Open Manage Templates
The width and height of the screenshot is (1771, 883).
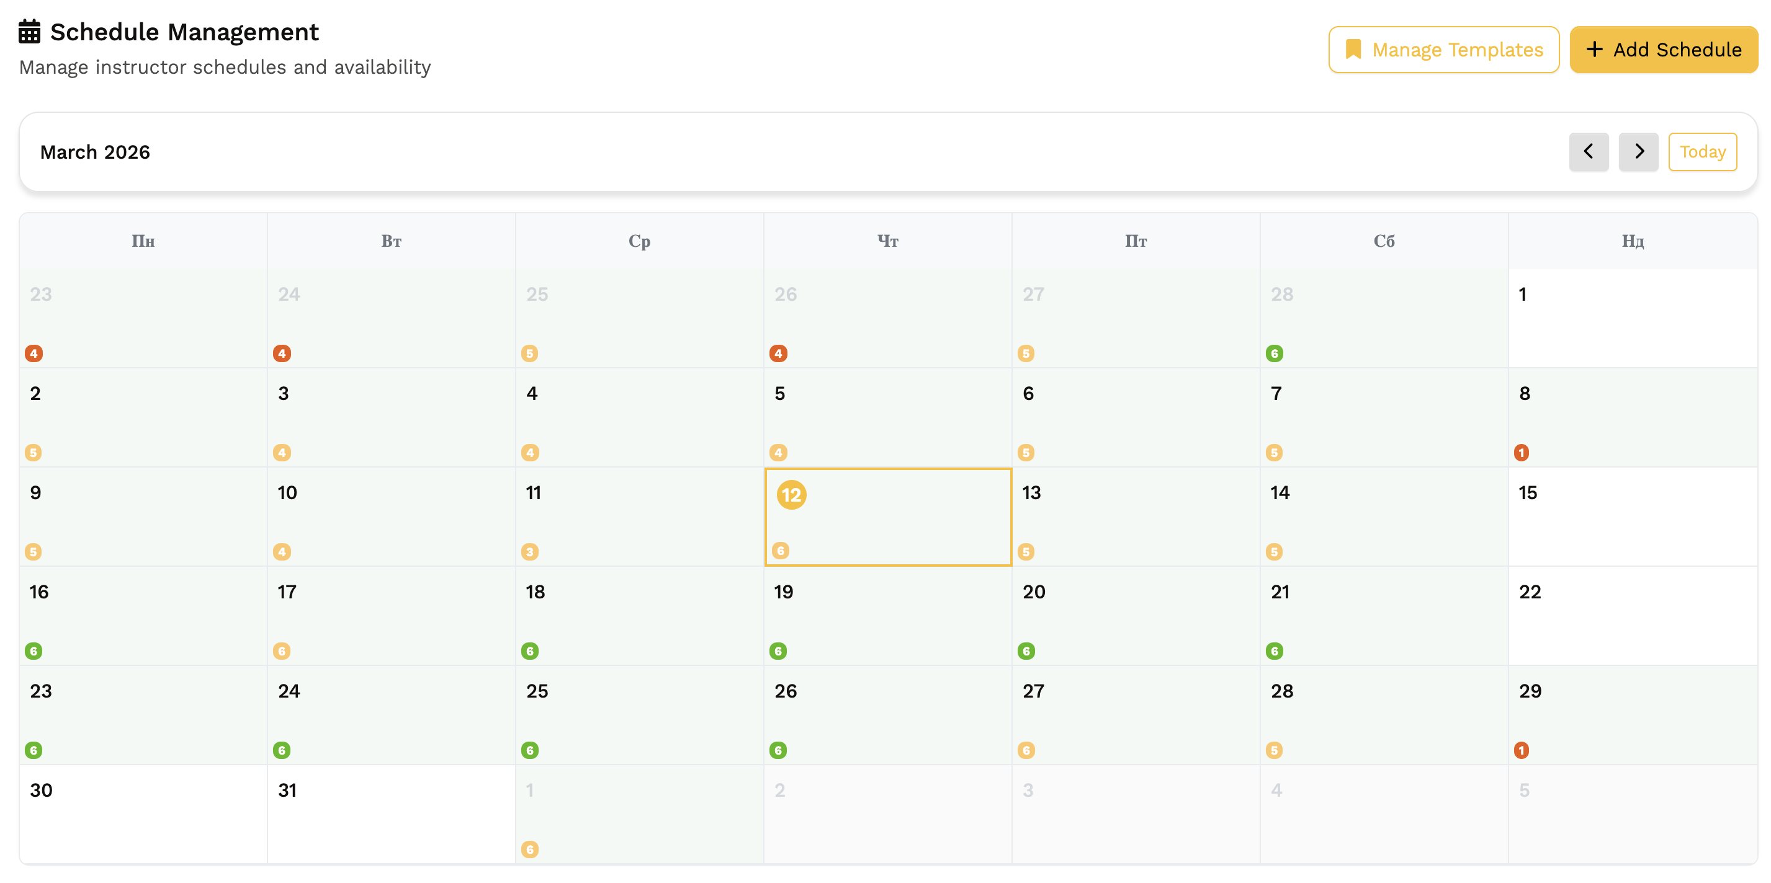click(x=1443, y=50)
